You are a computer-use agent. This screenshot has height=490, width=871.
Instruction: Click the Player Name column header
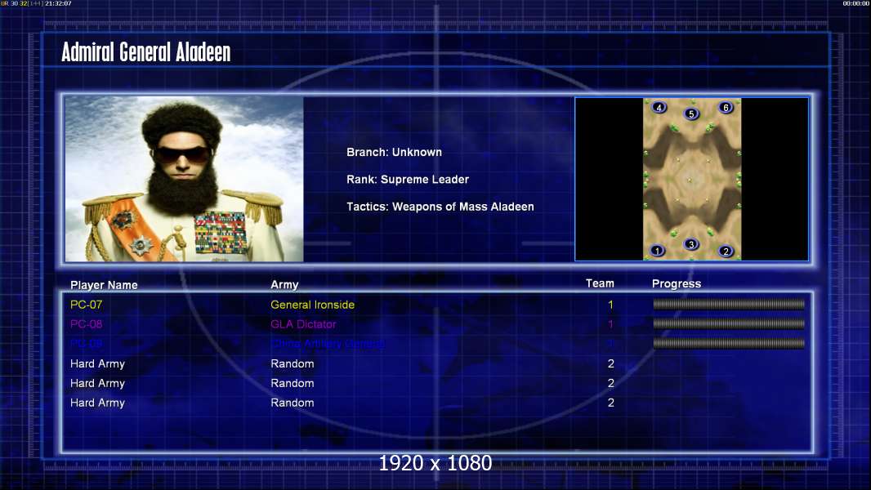coord(104,285)
